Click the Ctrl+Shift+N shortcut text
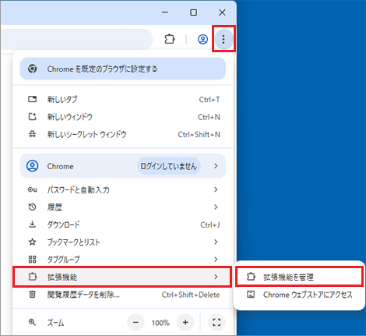The image size is (366, 336). click(x=199, y=134)
